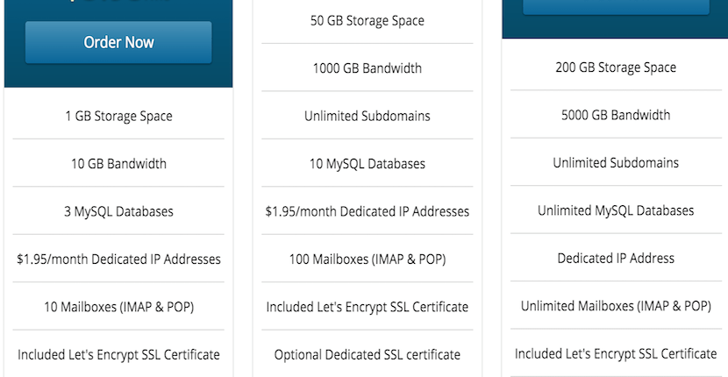Screen dimensions: 728x377
Task: Select 'Unlimited MySQL Databases' text
Action: point(616,210)
